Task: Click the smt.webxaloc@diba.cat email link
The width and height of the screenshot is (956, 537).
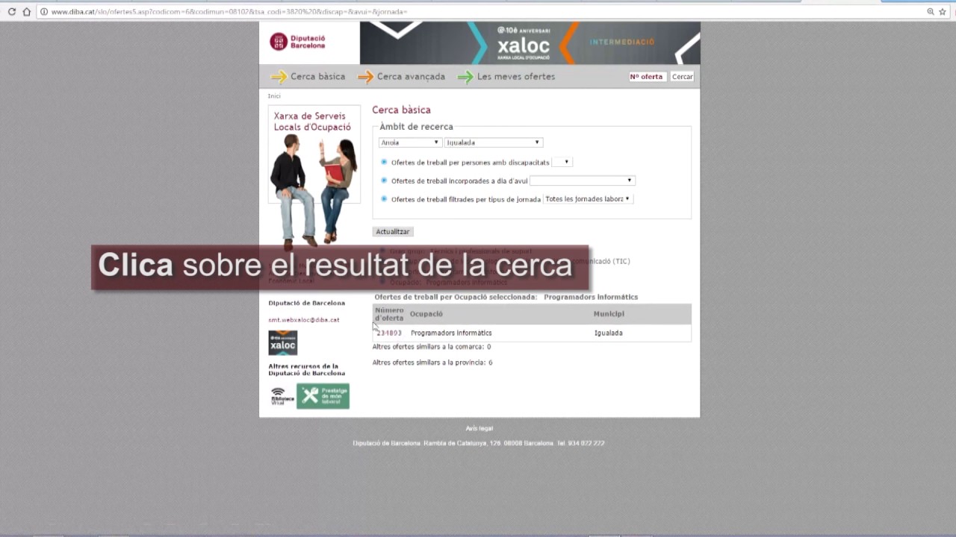Action: [304, 320]
